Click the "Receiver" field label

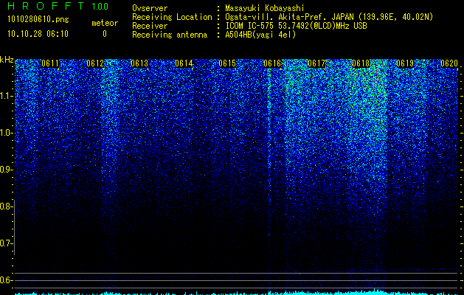(x=150, y=26)
